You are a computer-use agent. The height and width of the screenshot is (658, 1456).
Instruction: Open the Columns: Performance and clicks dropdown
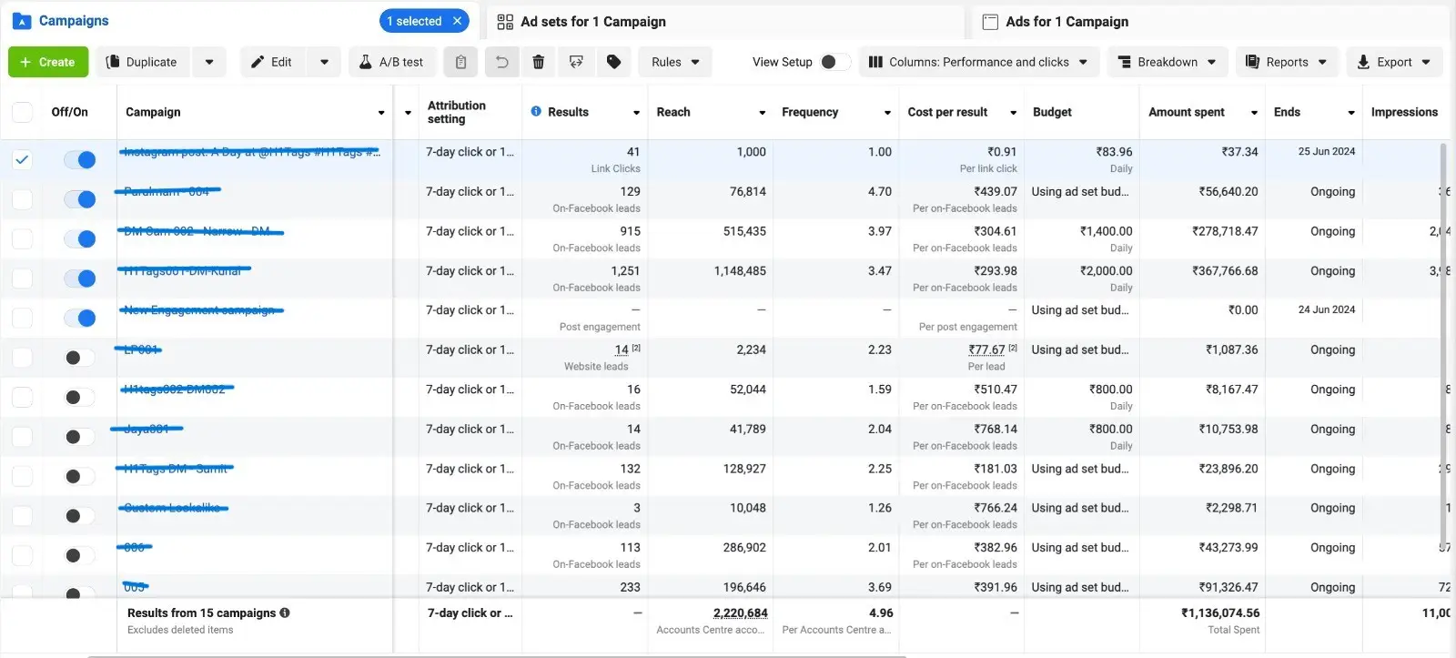(978, 62)
